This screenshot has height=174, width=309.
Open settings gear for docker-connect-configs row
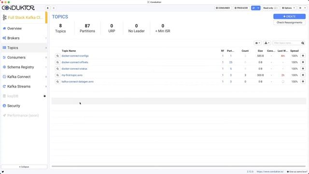(x=303, y=56)
